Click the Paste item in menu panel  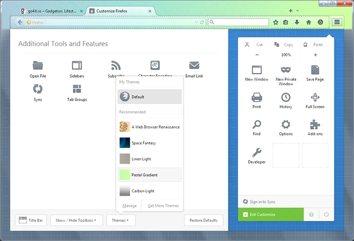313,44
